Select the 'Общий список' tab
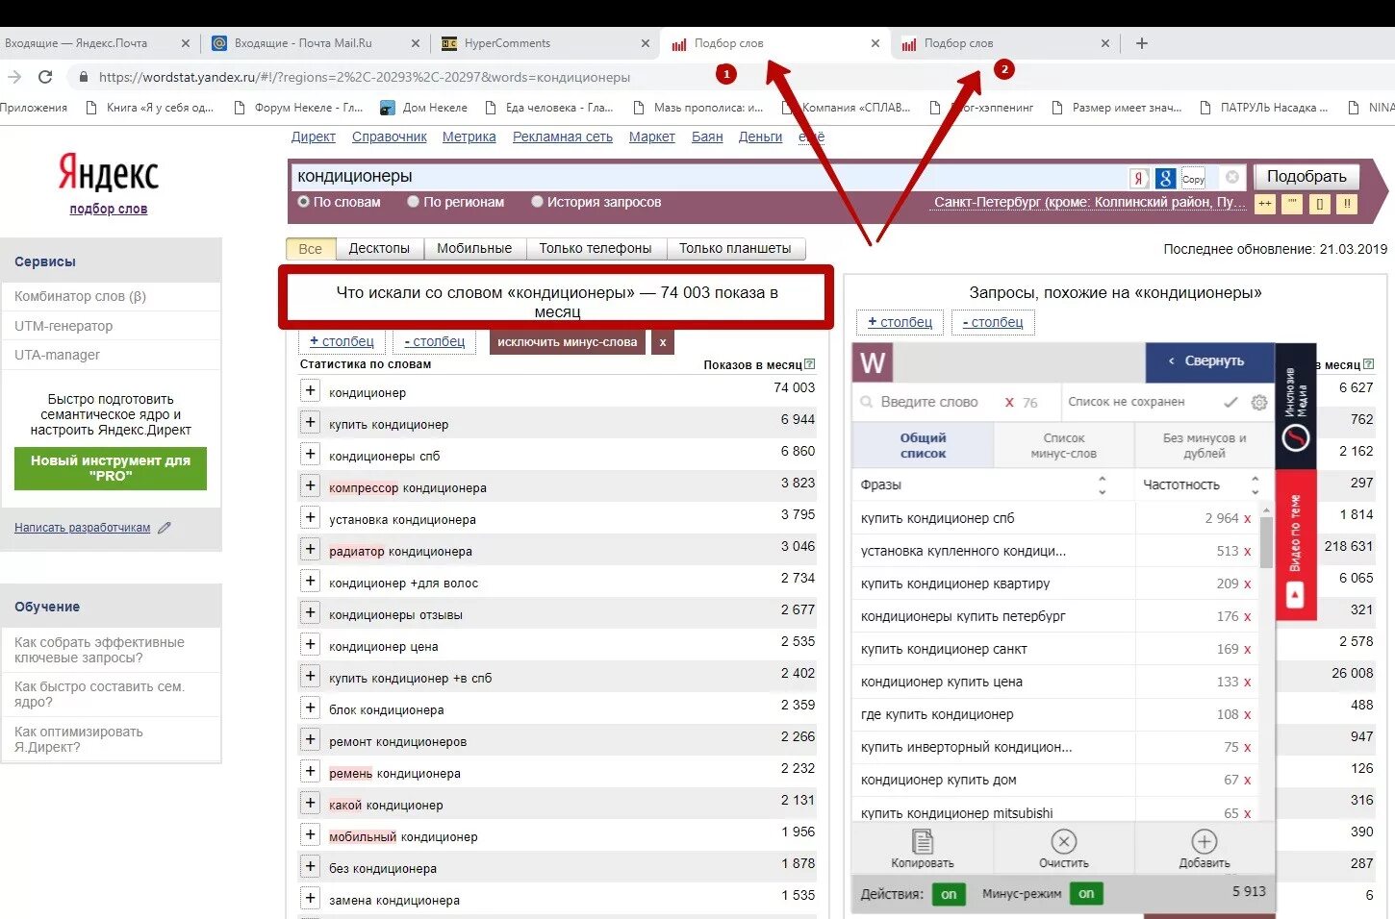The width and height of the screenshot is (1395, 919). point(923,446)
